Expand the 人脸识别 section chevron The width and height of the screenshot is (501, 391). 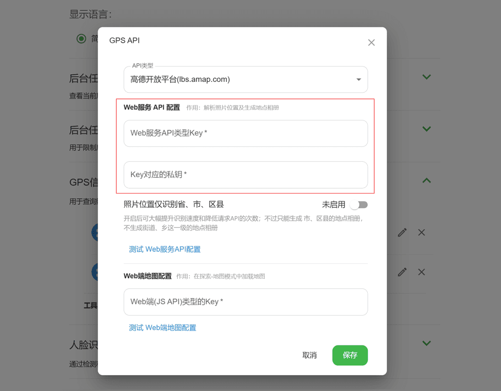pyautogui.click(x=427, y=343)
